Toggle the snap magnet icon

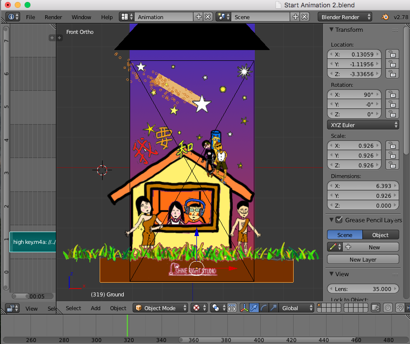click(x=400, y=308)
